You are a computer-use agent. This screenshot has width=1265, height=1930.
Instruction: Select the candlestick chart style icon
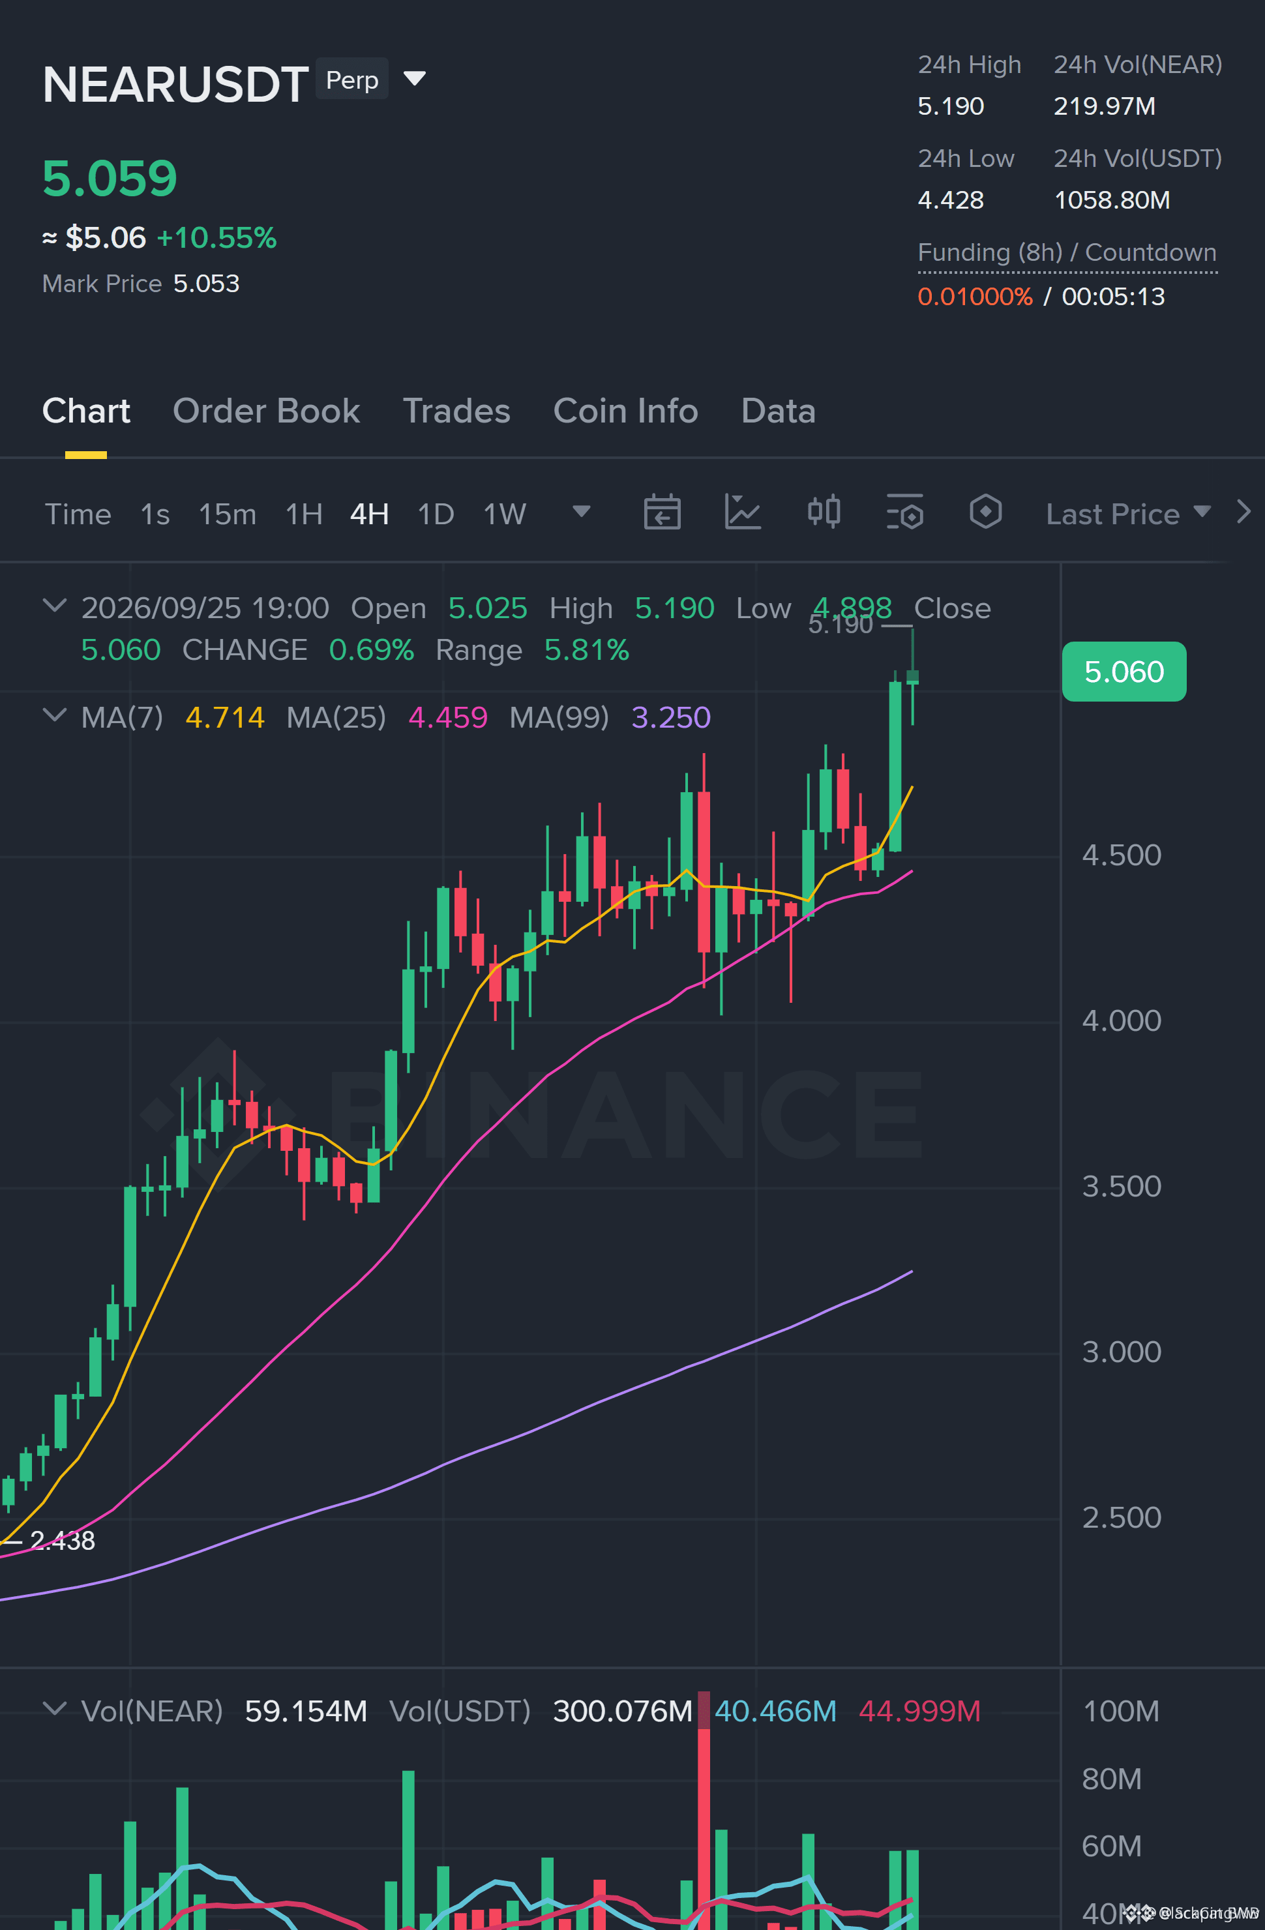click(x=824, y=512)
